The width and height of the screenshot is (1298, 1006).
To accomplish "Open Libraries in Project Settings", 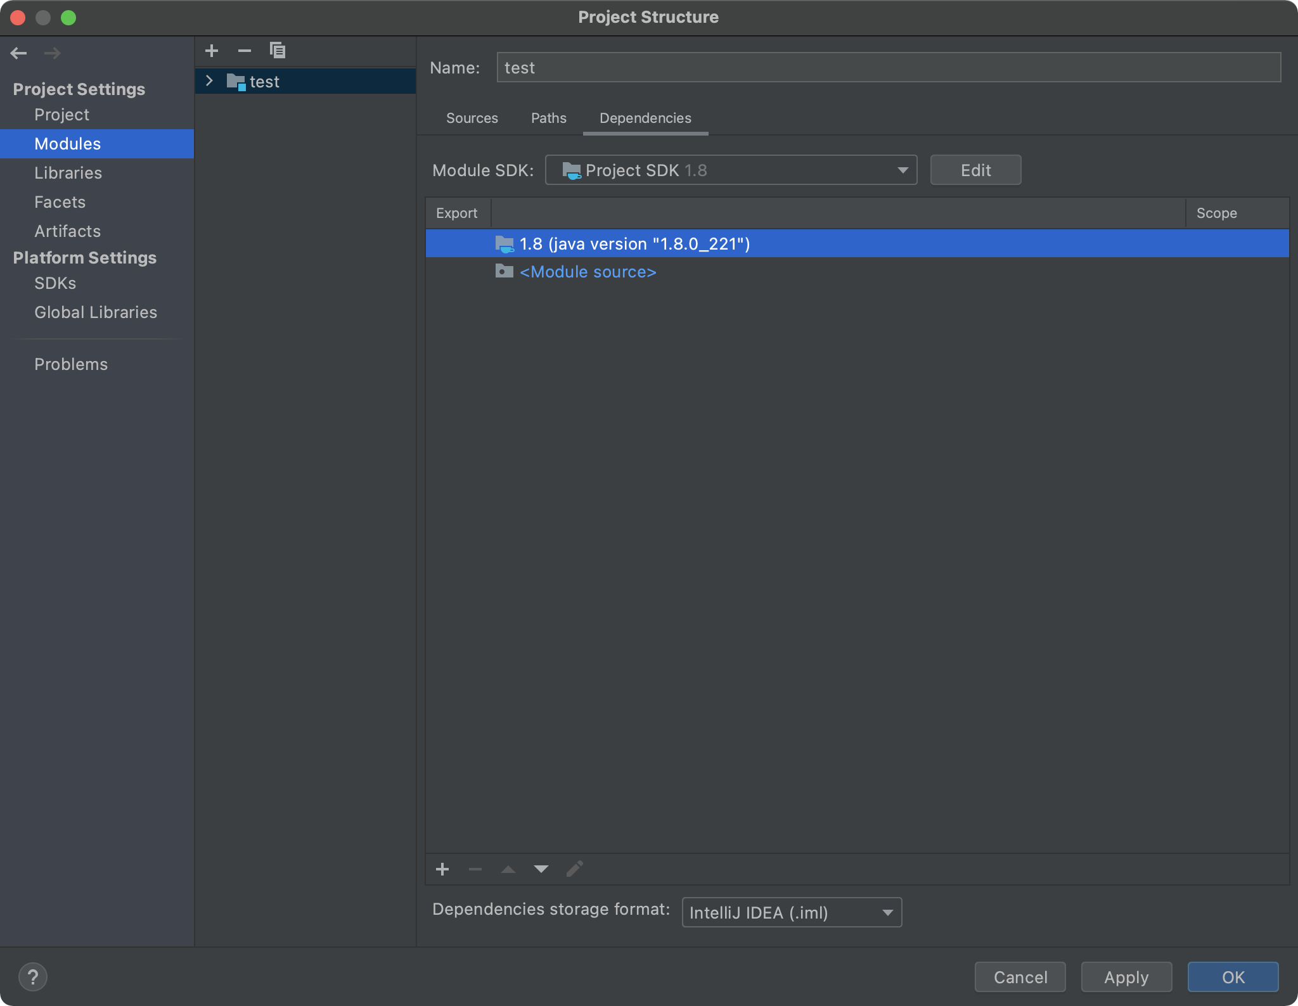I will tap(68, 173).
